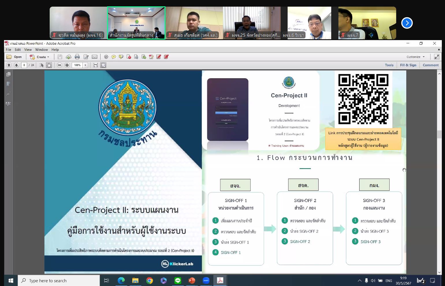This screenshot has width=445, height=286.
Task: Zoom out with the minus button
Action: coord(59,65)
